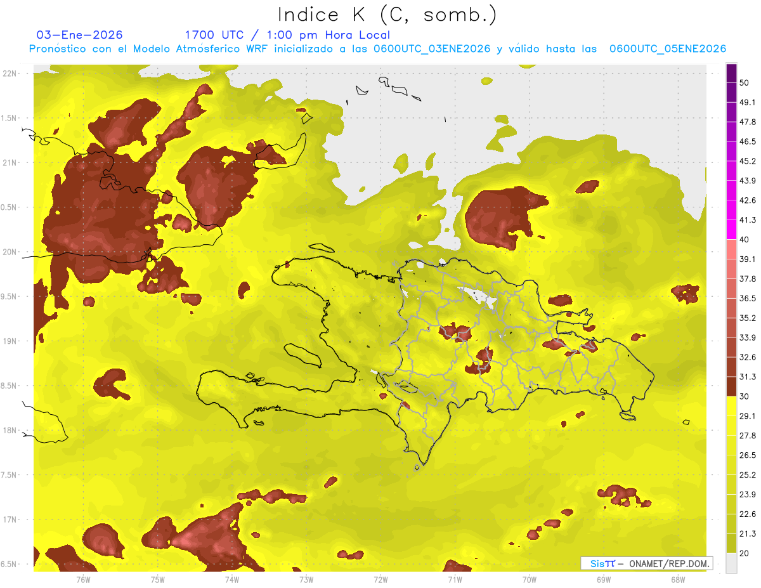Image resolution: width=761 pixels, height=588 pixels.
Task: Click the 36.5 color scale value
Action: click(x=748, y=298)
